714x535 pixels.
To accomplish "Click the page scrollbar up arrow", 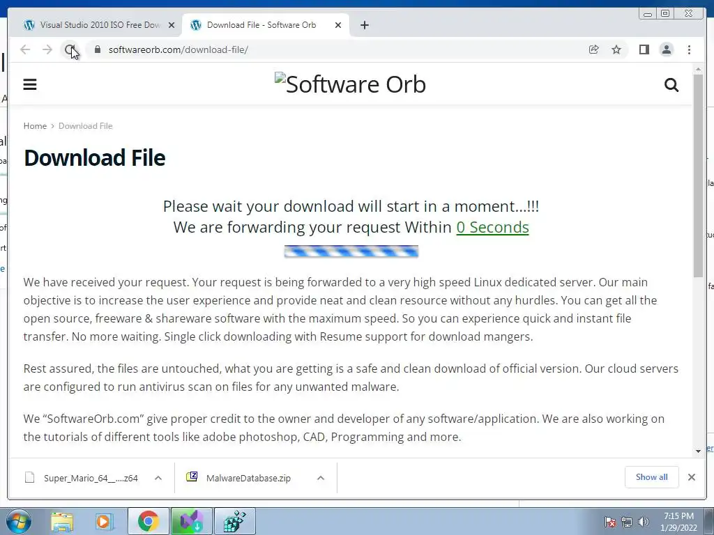I will (x=698, y=69).
